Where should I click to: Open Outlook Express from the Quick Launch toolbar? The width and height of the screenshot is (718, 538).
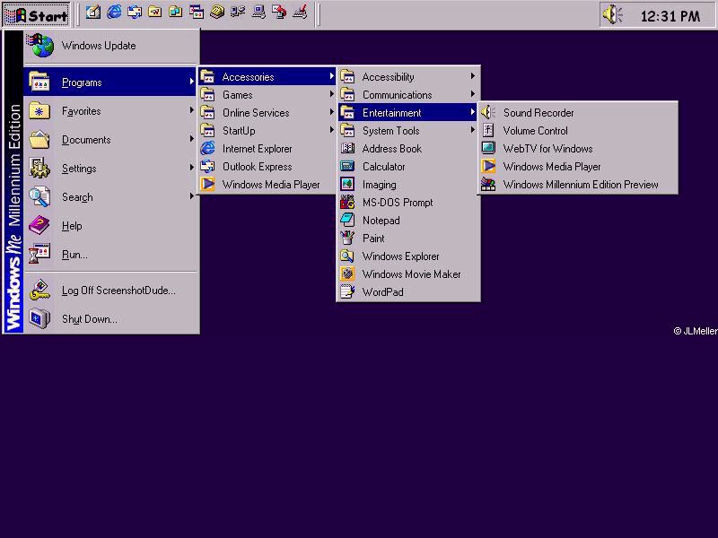coord(135,13)
